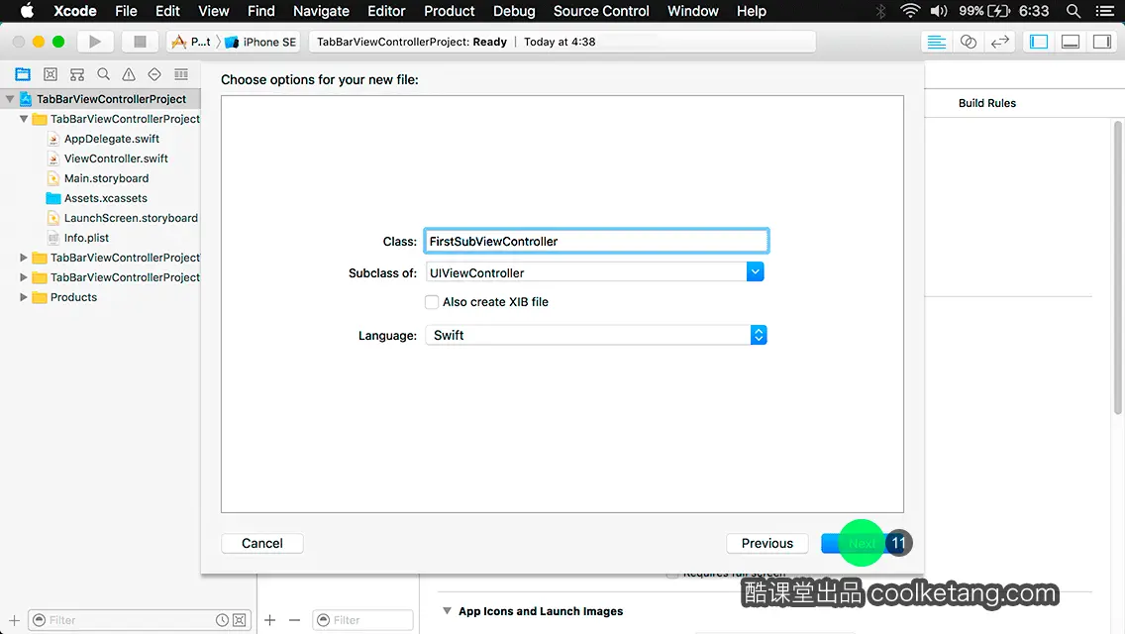Open the volume control

939,11
